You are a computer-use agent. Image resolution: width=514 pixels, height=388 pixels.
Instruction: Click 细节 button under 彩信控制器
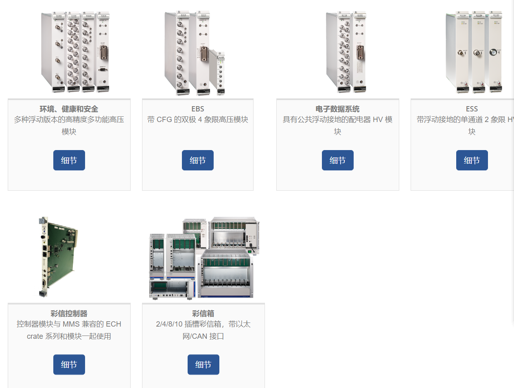[x=69, y=365]
